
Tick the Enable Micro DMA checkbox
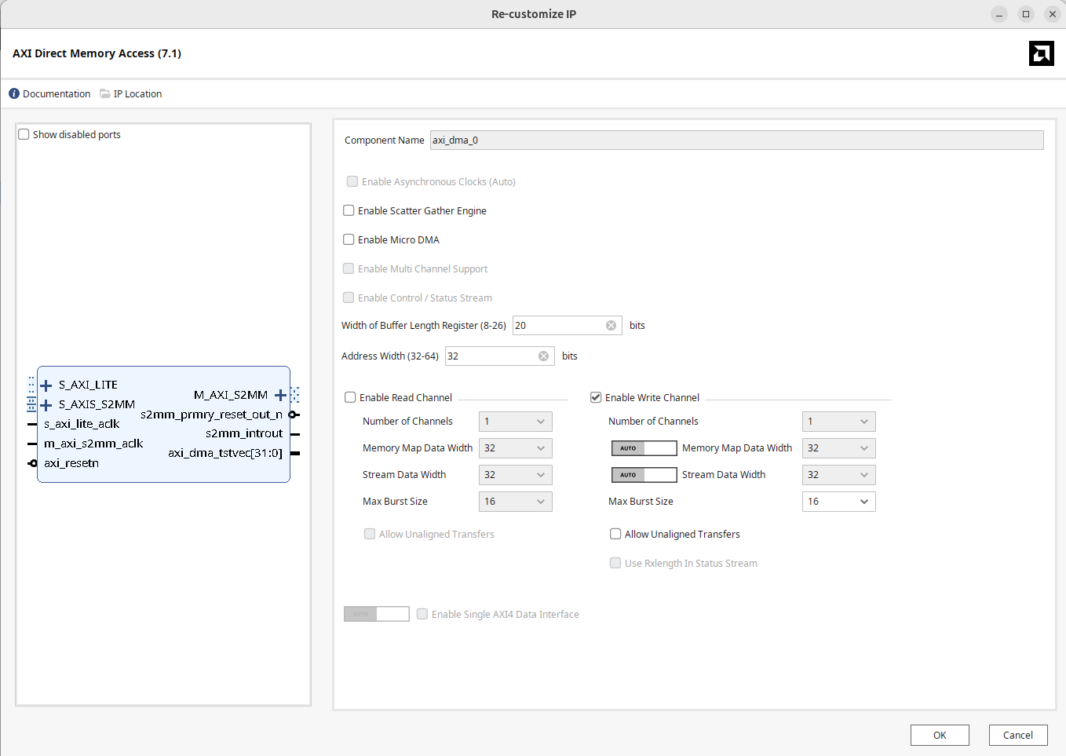click(349, 239)
